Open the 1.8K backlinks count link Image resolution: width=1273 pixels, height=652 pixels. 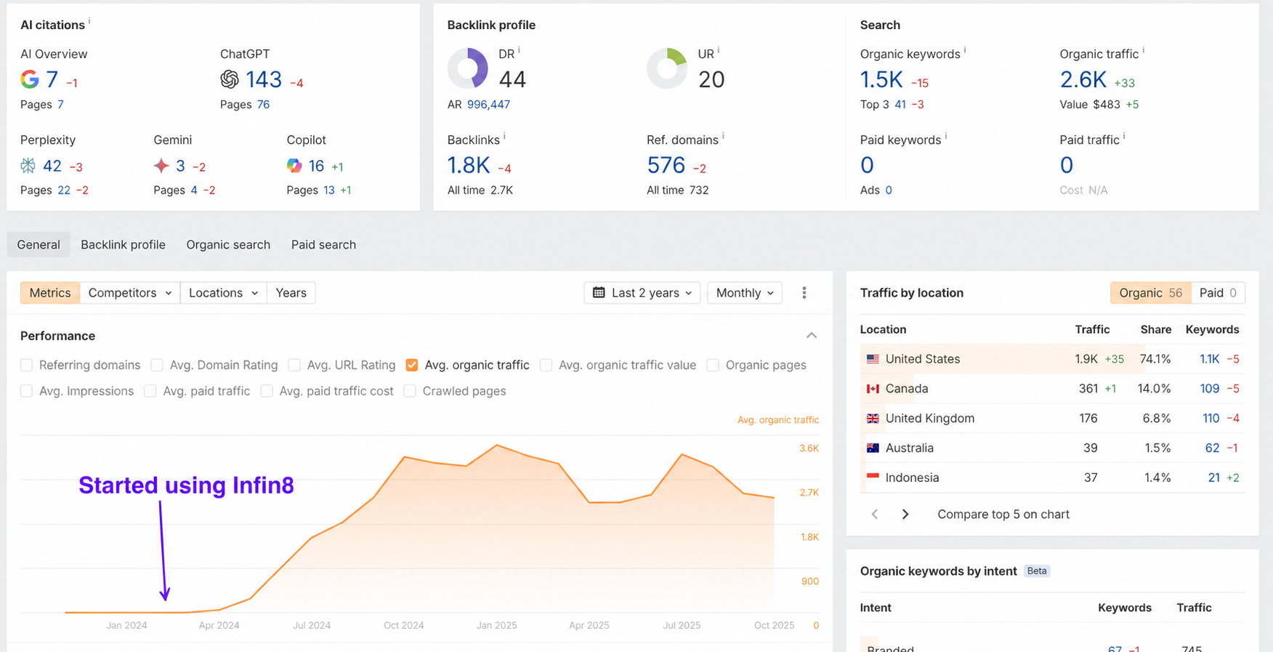469,166
